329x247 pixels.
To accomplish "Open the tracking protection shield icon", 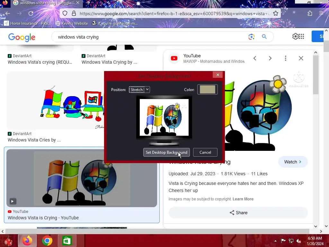I will click(x=65, y=14).
